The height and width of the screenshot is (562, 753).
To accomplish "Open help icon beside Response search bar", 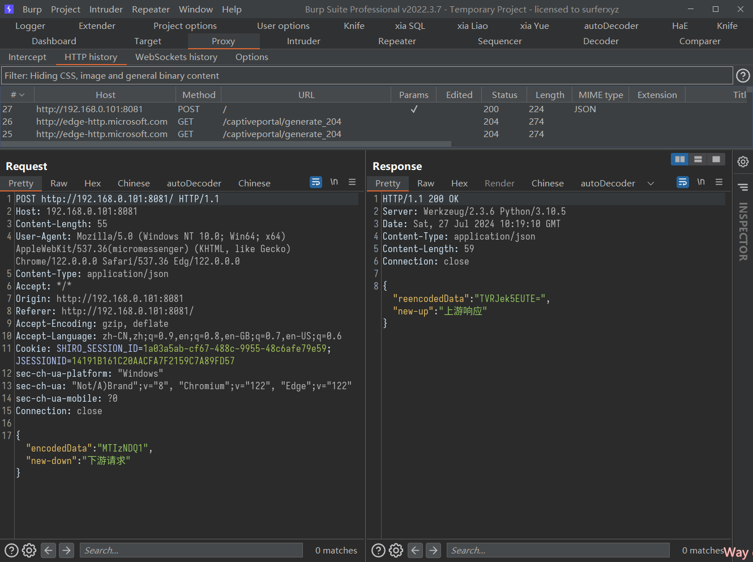I will [378, 550].
